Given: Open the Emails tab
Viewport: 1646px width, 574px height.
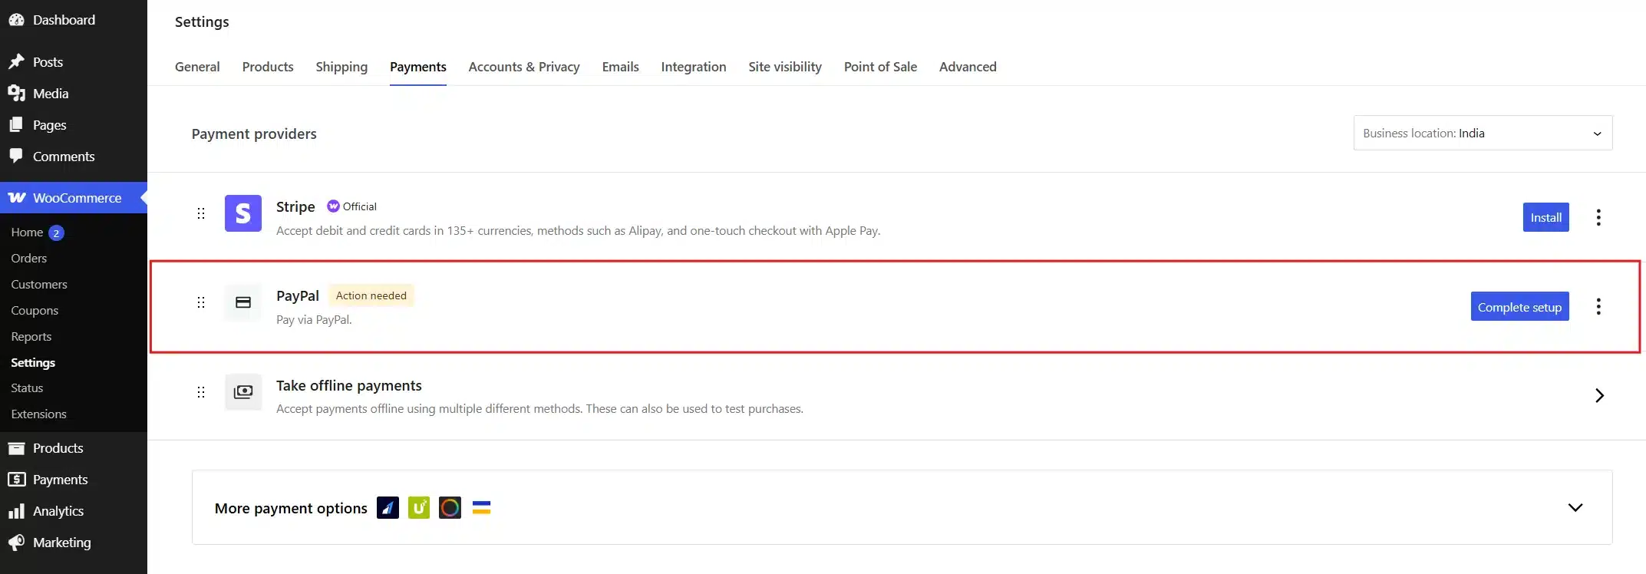Looking at the screenshot, I should [x=620, y=67].
